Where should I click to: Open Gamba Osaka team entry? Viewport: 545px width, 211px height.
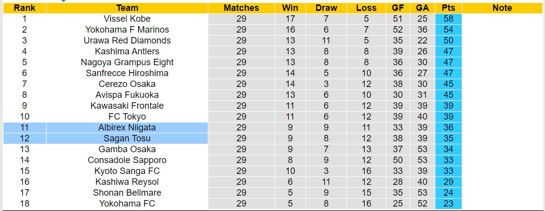point(127,149)
